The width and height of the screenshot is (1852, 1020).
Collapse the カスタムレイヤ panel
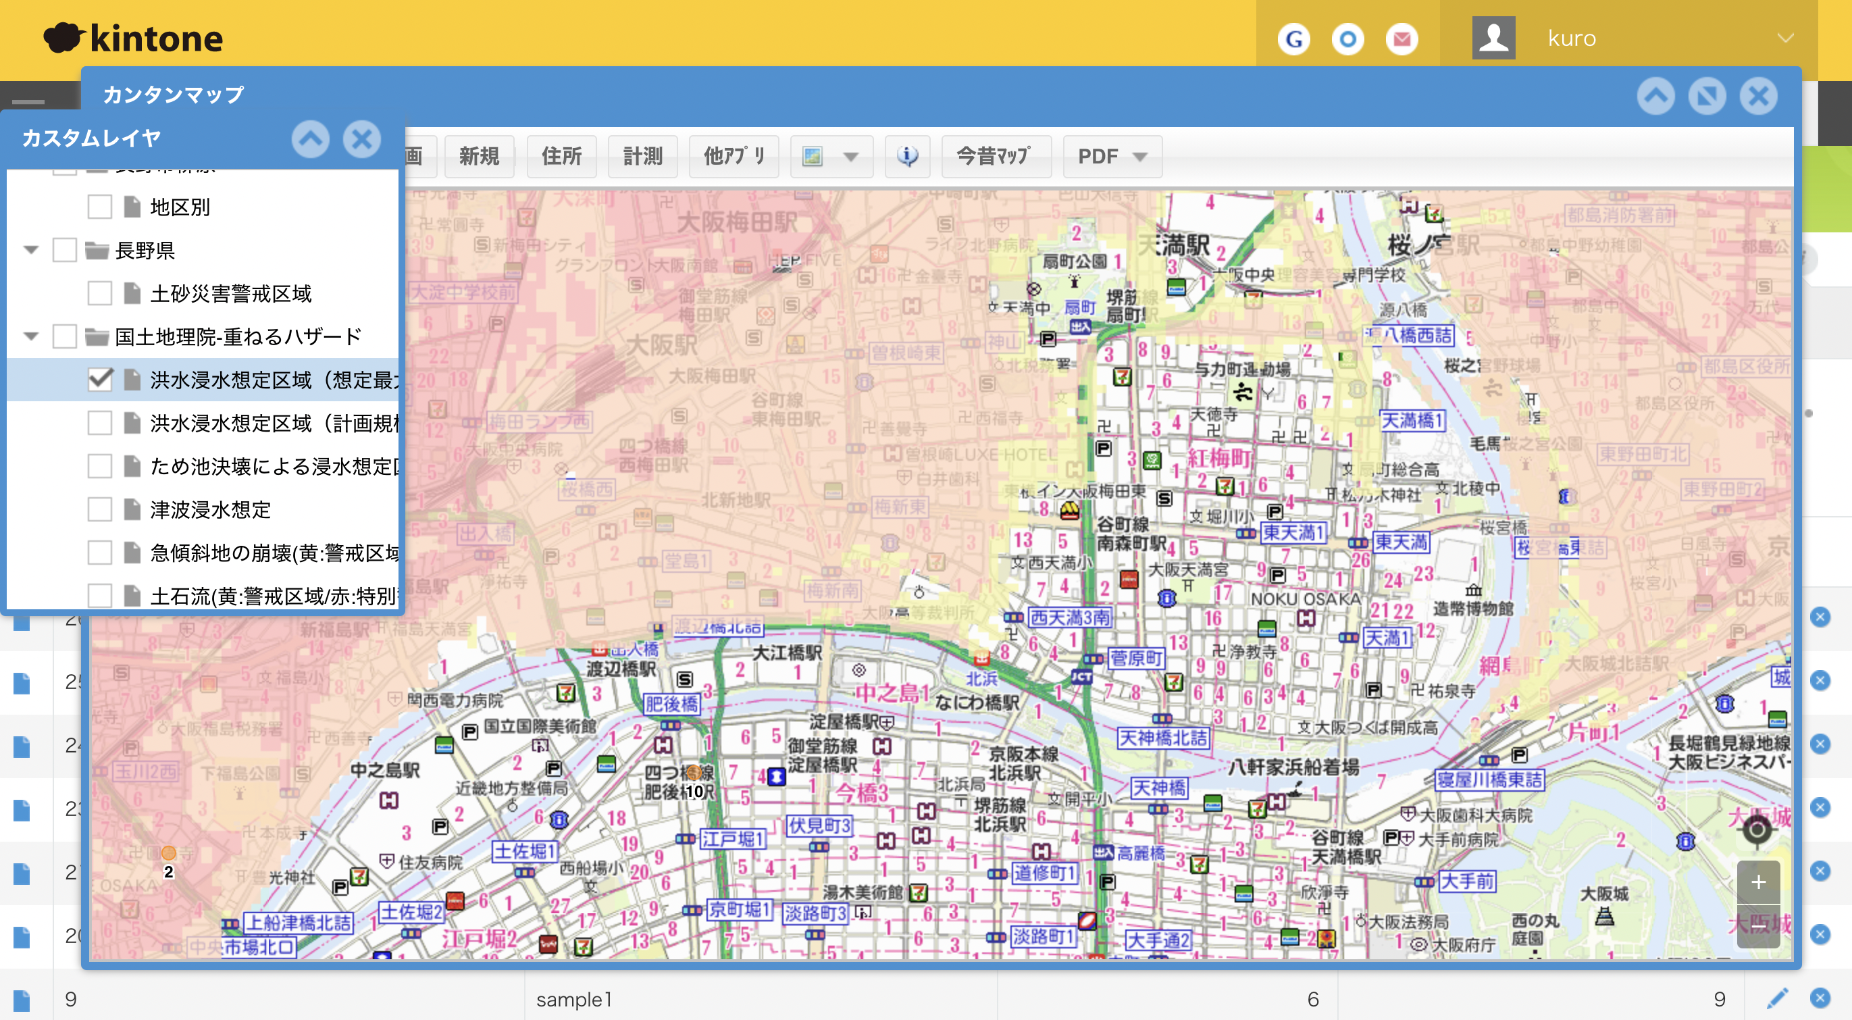tap(311, 139)
